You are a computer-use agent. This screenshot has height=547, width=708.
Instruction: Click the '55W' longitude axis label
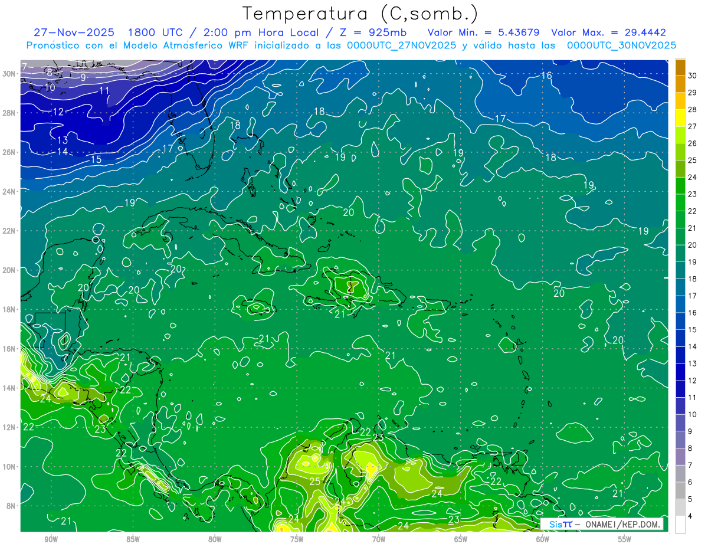[625, 539]
